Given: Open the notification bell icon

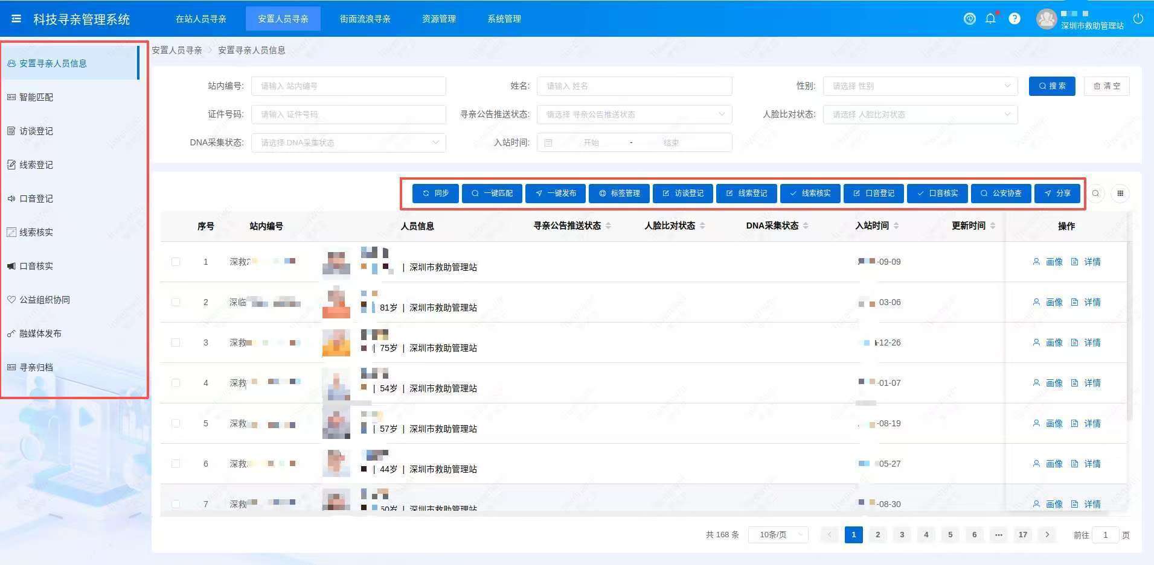Looking at the screenshot, I should click(x=990, y=19).
